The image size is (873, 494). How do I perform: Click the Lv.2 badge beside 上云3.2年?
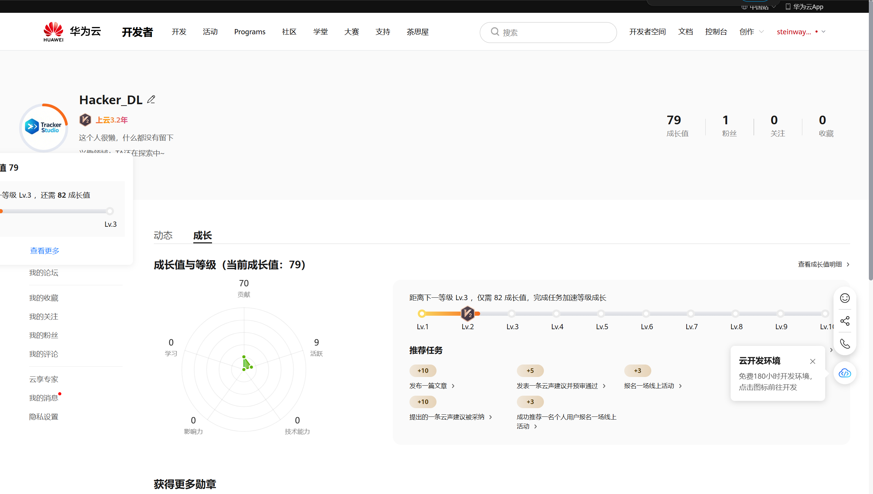click(x=85, y=120)
